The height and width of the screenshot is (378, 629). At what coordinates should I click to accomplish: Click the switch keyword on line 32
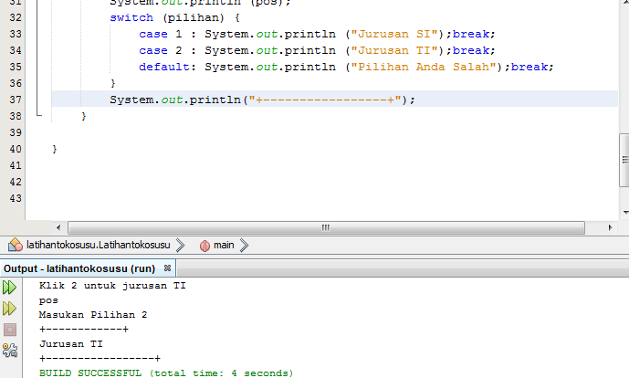[x=131, y=17]
